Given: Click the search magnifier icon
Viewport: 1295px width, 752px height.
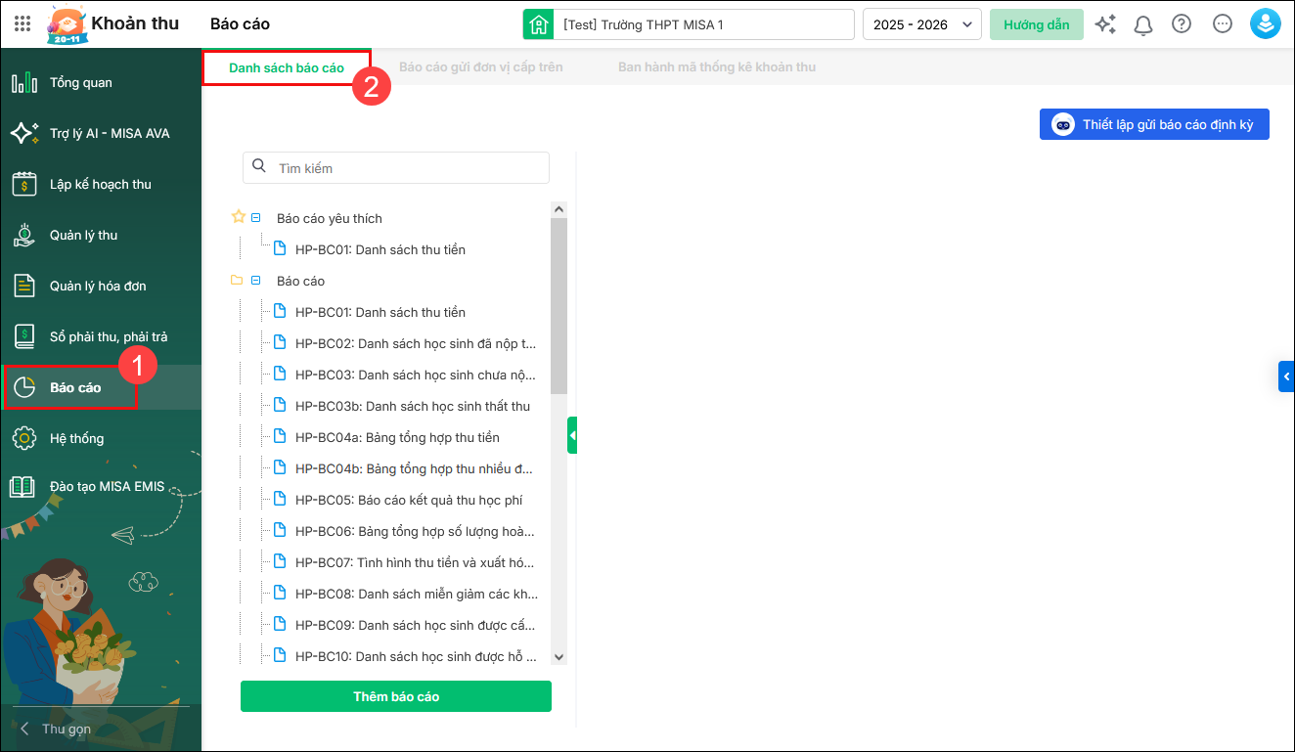Looking at the screenshot, I should click(x=259, y=166).
